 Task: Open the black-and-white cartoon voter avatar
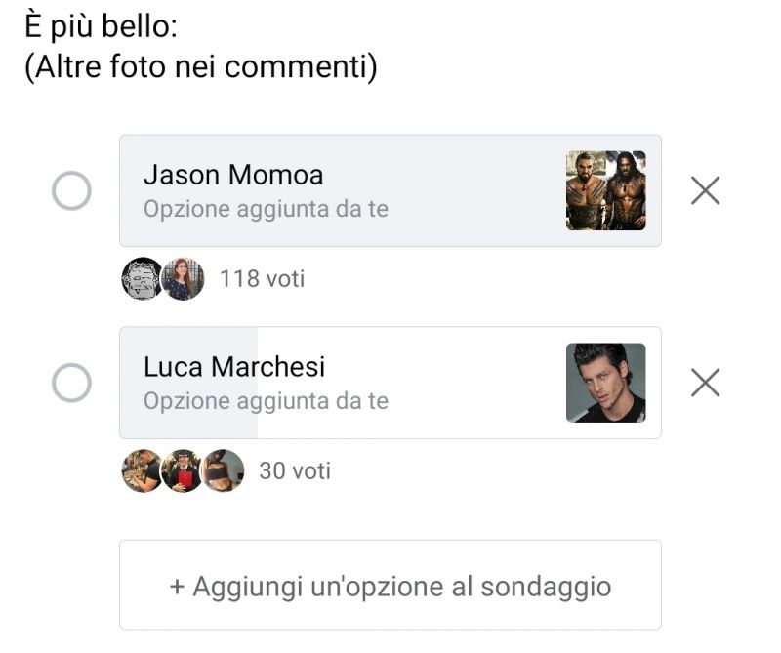coord(143,279)
